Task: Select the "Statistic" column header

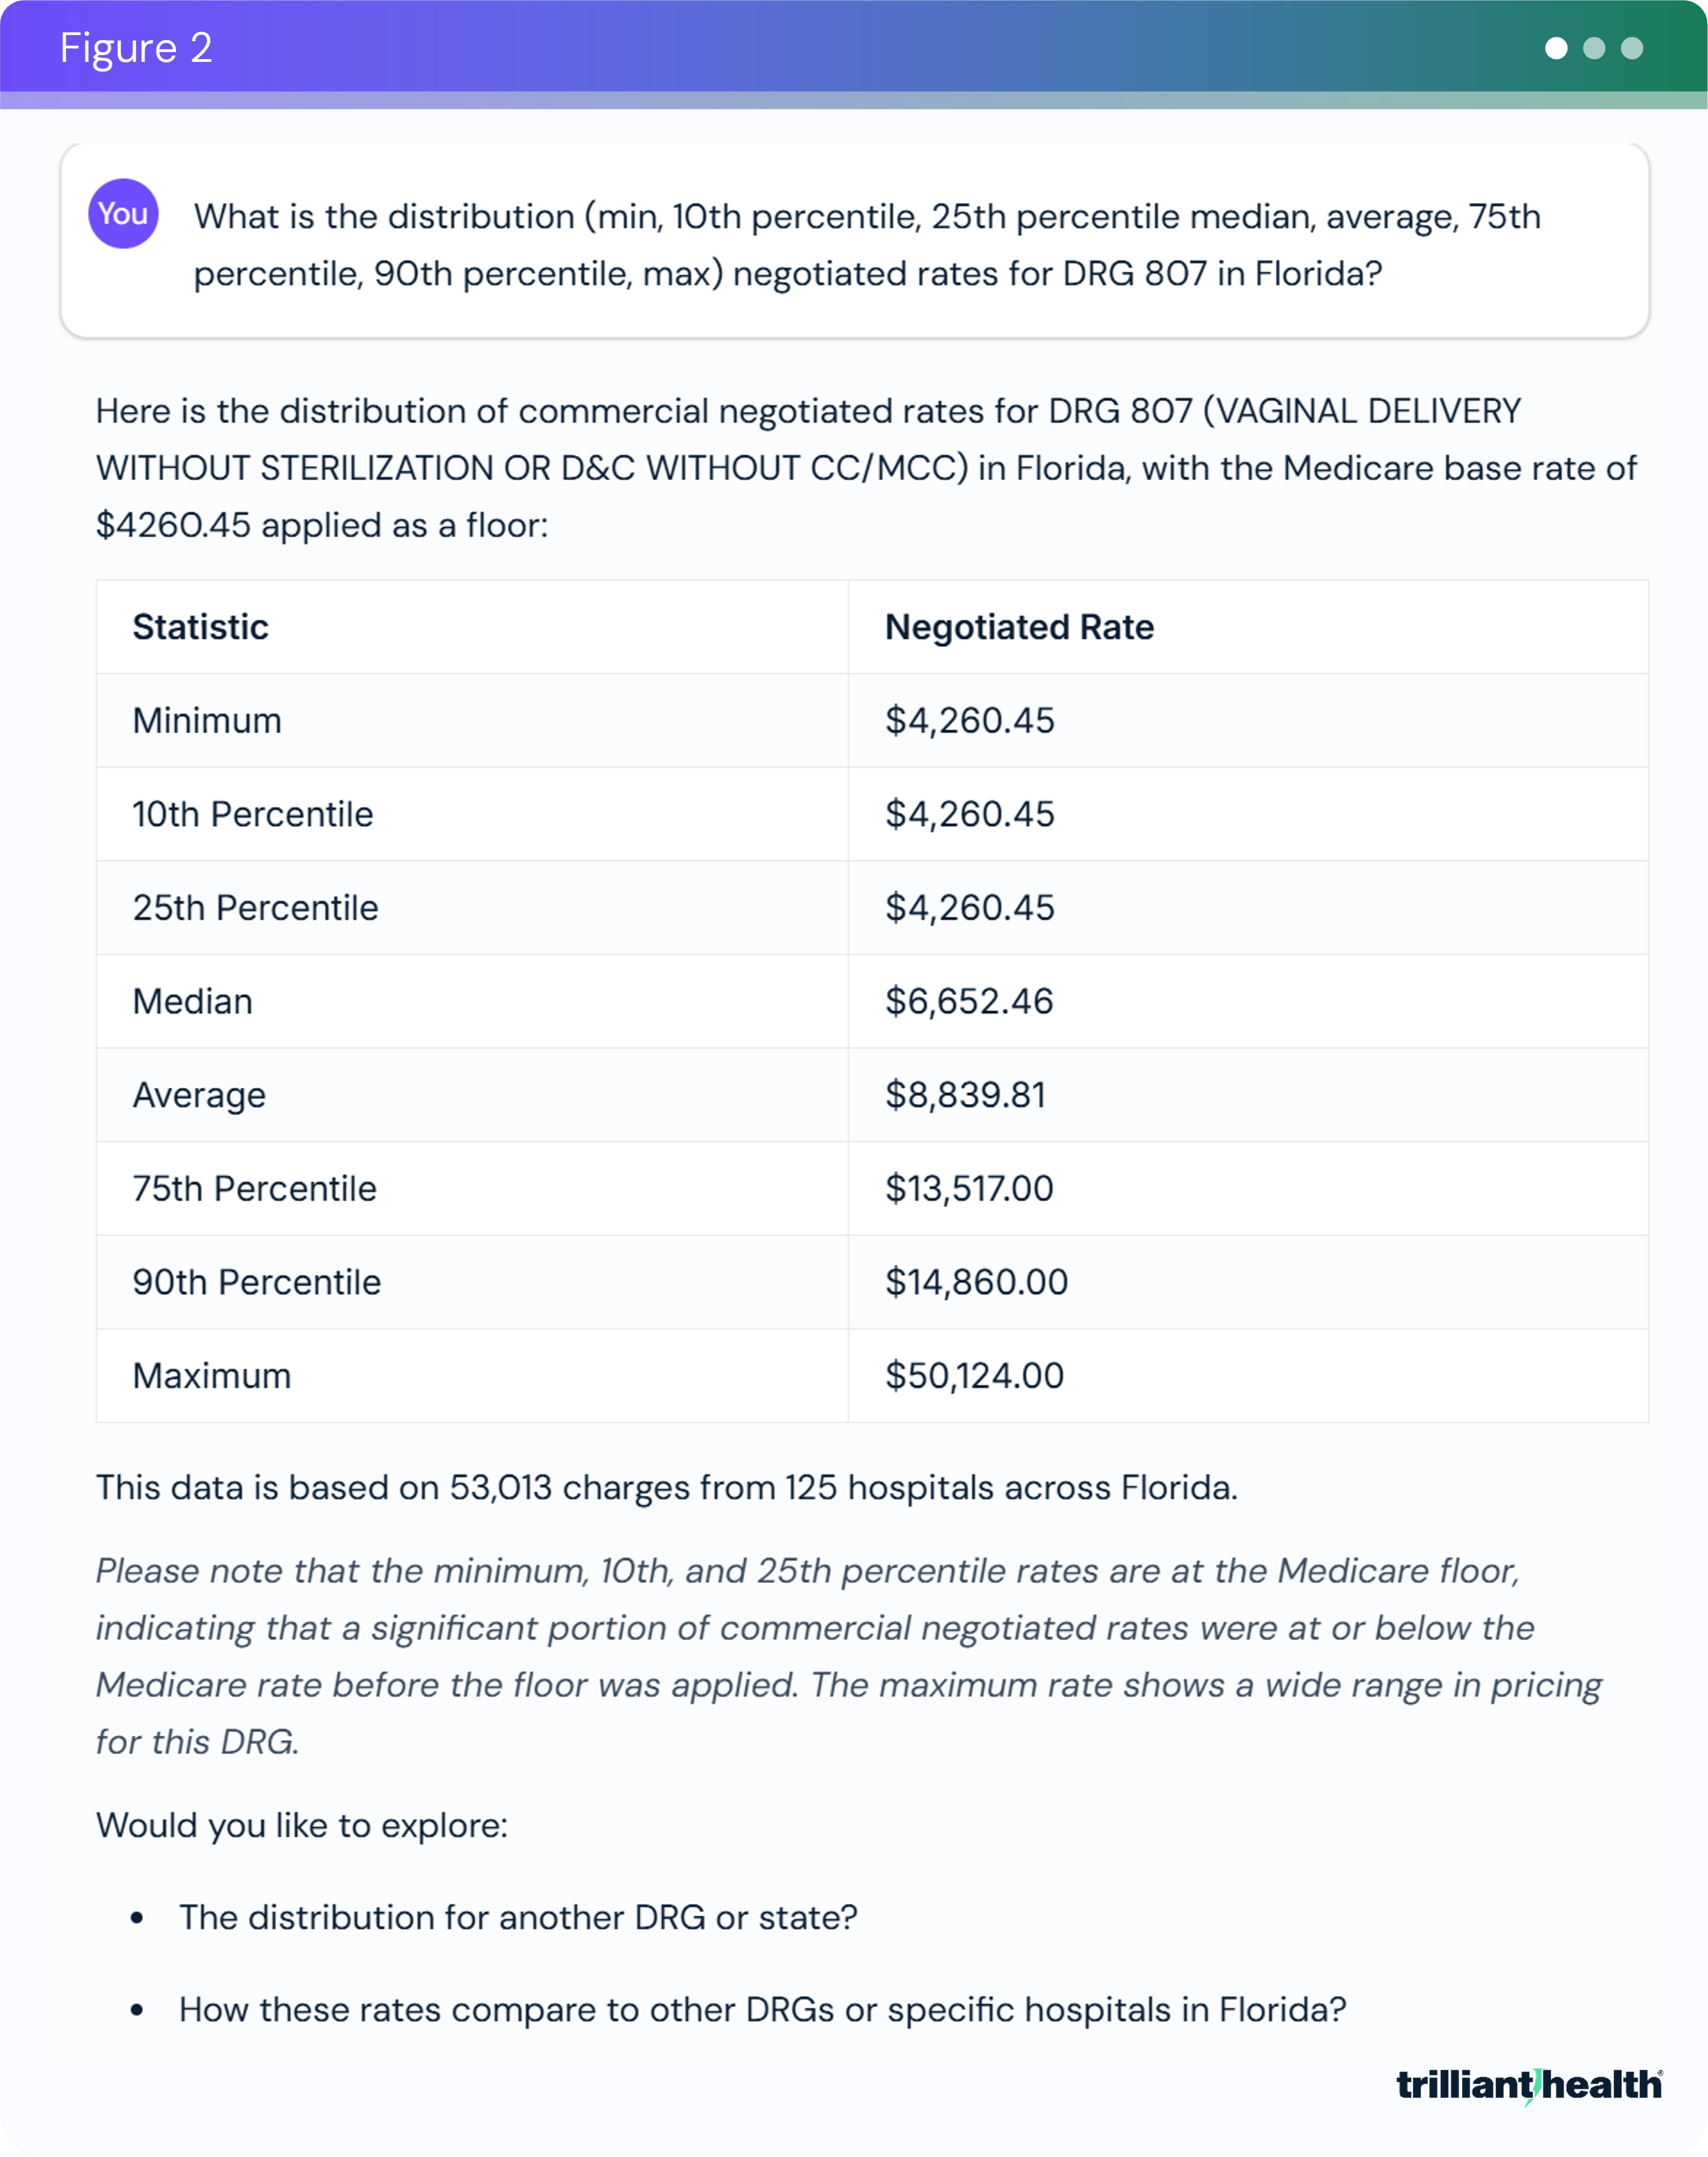Action: pos(201,627)
